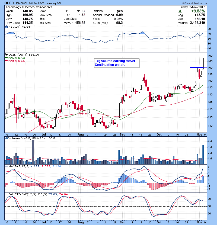217x225 pixels.
Task: Click the Last price 158.10 in header
Action: click(200, 19)
